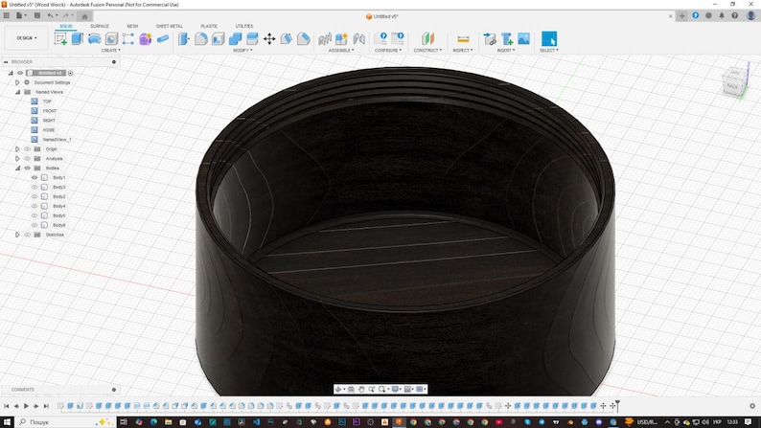The width and height of the screenshot is (761, 428).
Task: Expand the Analysis folder
Action: 17,159
